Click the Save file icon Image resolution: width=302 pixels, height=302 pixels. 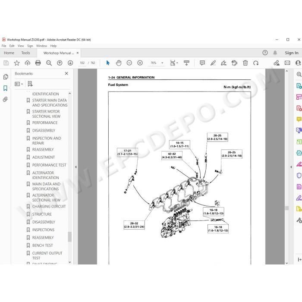point(6,63)
